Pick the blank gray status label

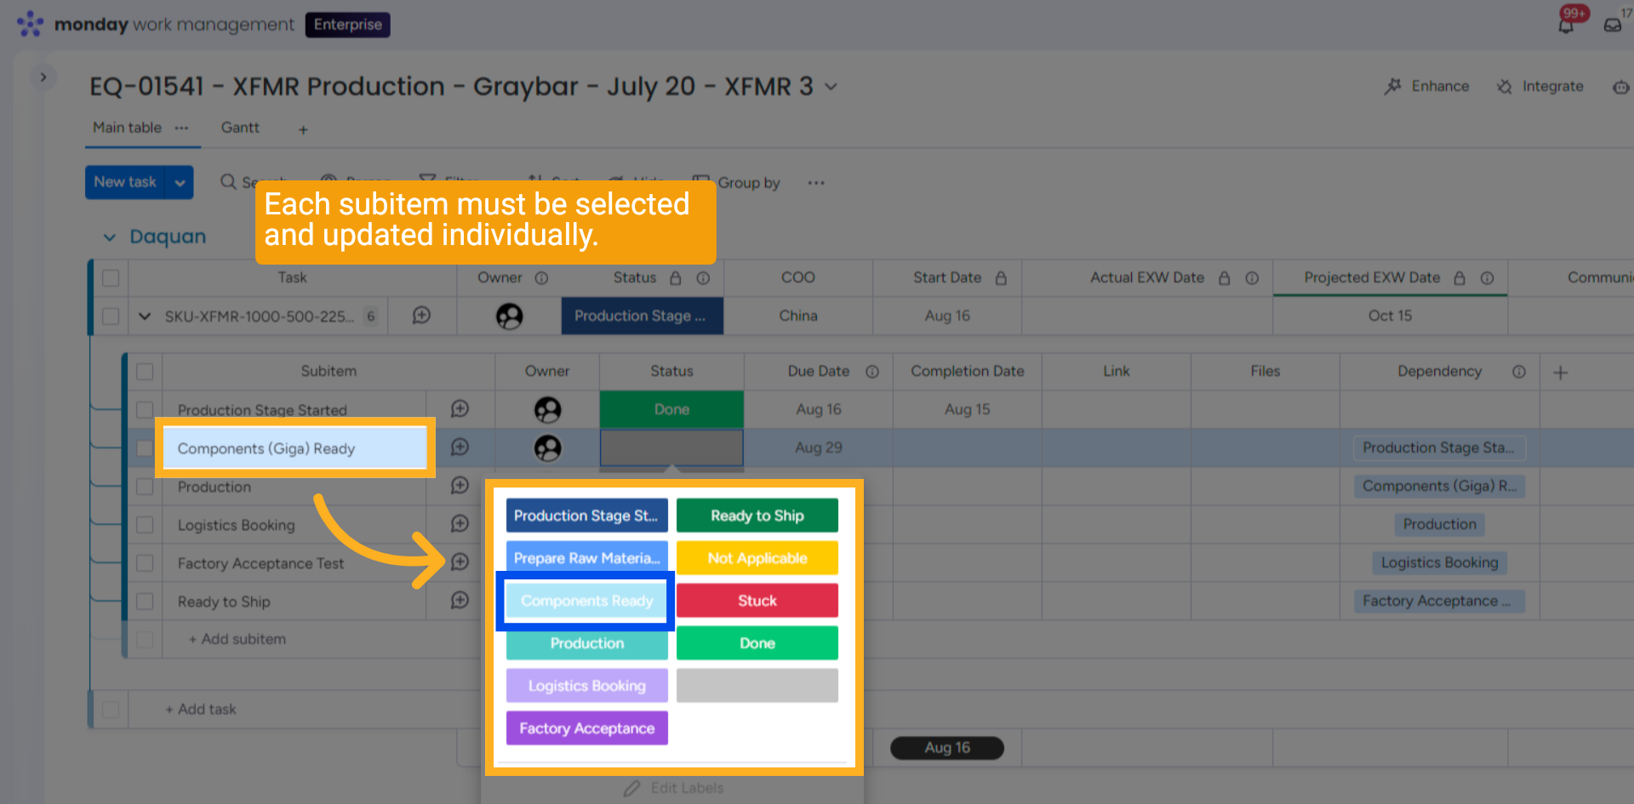point(757,686)
